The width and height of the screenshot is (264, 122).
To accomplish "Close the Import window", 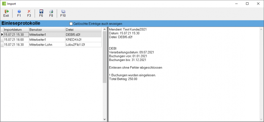I will click(x=258, y=4).
